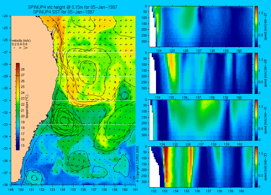
Task: Click the '300' depth tick on the lat=-29 section
Action: point(145,88)
